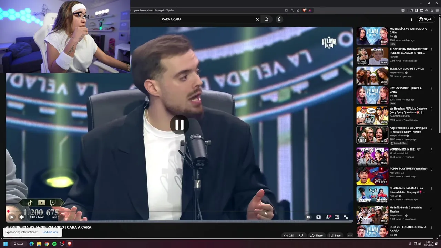Open RIVERS VS RORO | CARA A CARA
The height and width of the screenshot is (248, 441).
click(x=406, y=90)
